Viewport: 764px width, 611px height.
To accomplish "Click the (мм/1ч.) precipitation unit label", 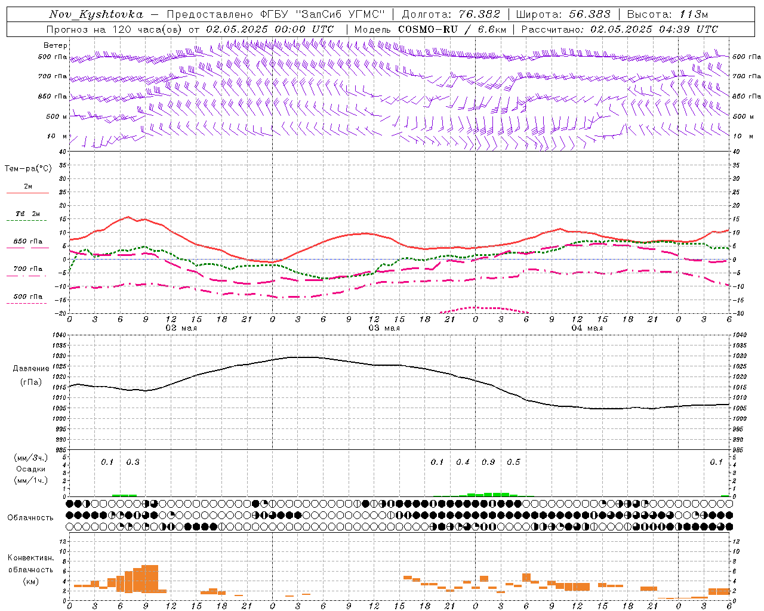I will 31,480.
